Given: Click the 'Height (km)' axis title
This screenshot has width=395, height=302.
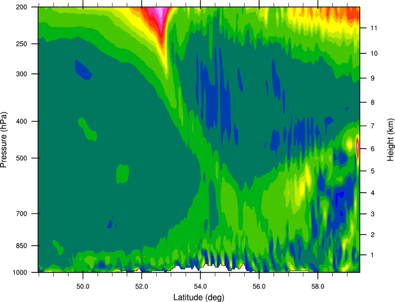Looking at the screenshot, I should 390,140.
